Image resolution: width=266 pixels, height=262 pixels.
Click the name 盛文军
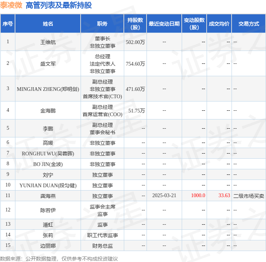click(48, 64)
